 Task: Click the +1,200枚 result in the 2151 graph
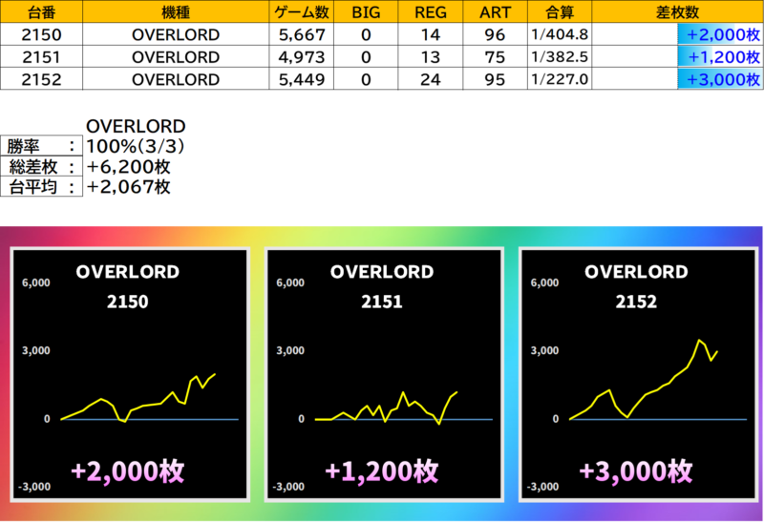click(382, 471)
